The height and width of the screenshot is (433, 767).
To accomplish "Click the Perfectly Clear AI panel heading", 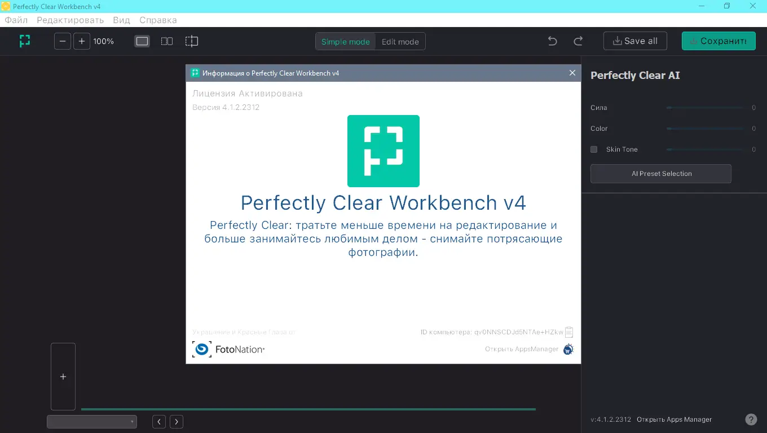I will tap(635, 76).
